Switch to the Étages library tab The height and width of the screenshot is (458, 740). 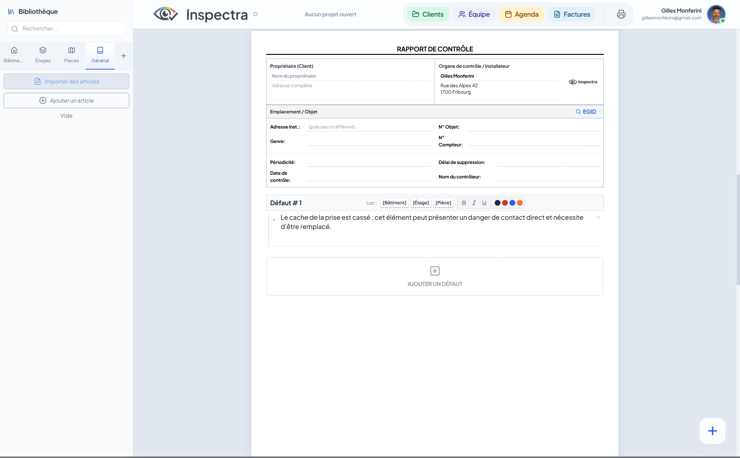(43, 55)
